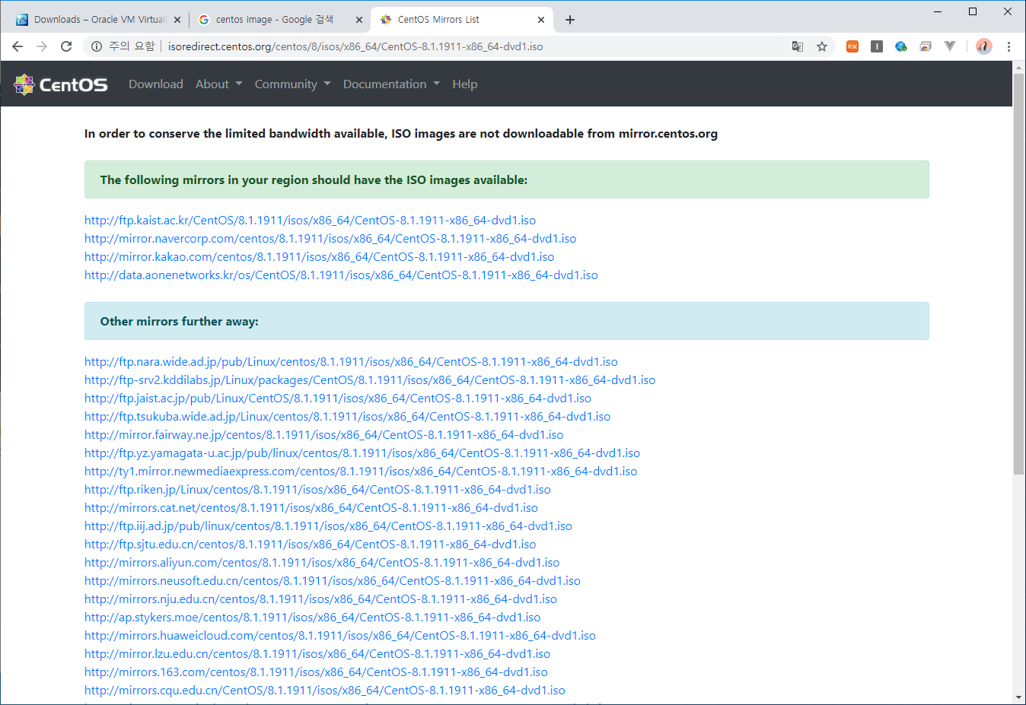
Task: Open the mirrors.nju.edu.cn mirror link
Action: click(x=320, y=599)
